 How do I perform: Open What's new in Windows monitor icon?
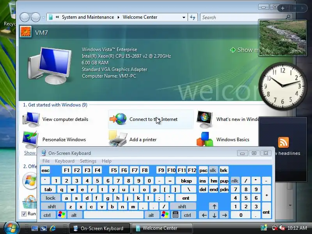(204, 119)
